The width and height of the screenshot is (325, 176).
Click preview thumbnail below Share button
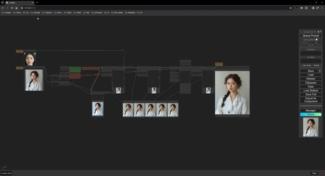click(x=311, y=127)
